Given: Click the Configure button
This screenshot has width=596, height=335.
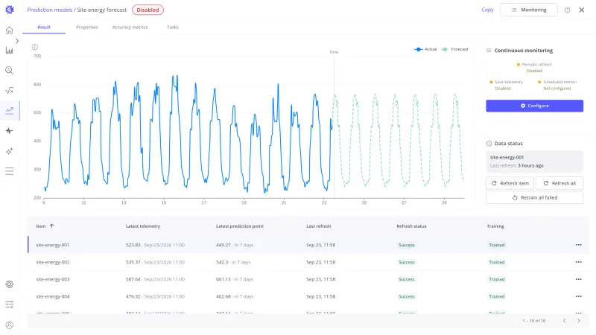Looking at the screenshot, I should click(x=534, y=106).
